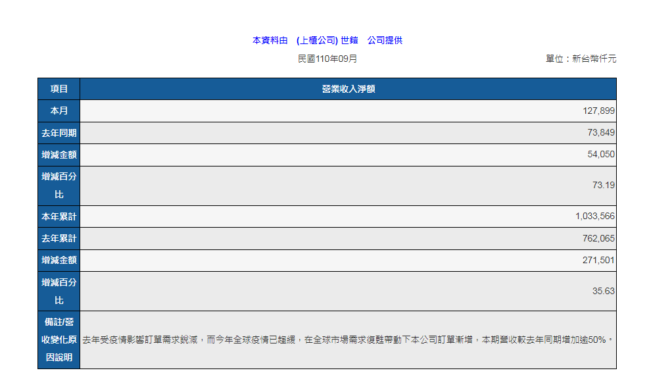The width and height of the screenshot is (649, 381).
Task: Click the 增減百分比 label beside 35.63
Action: (x=59, y=291)
